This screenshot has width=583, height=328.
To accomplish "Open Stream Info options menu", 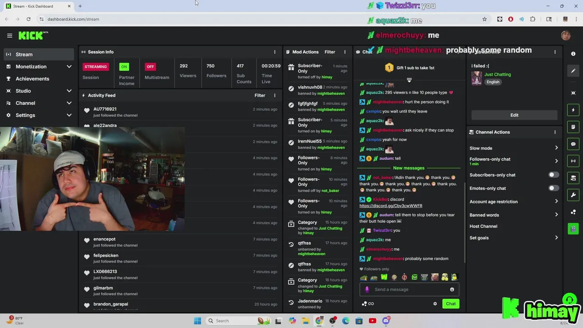I will tap(555, 52).
